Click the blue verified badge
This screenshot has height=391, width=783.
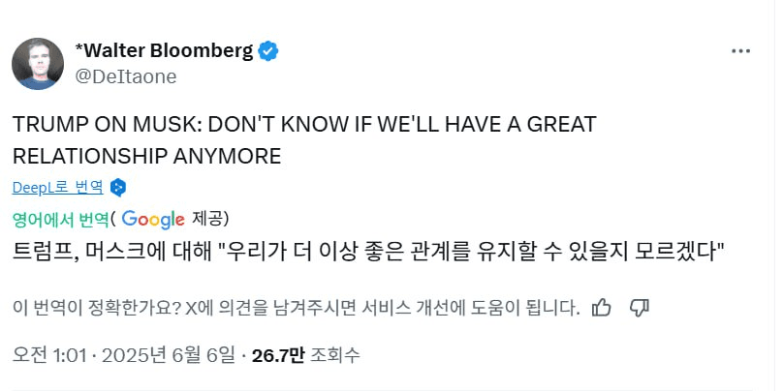[268, 51]
